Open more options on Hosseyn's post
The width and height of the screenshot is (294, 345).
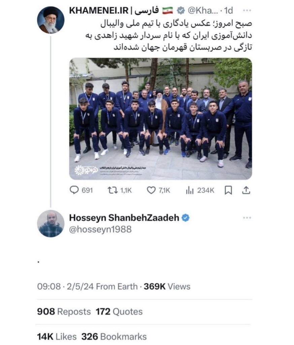point(247,218)
